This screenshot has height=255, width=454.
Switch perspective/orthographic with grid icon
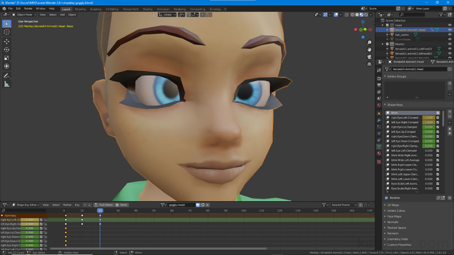(x=369, y=64)
